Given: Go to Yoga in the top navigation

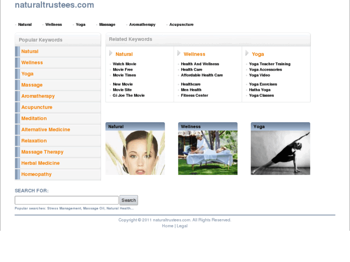Looking at the screenshot, I should (80, 25).
